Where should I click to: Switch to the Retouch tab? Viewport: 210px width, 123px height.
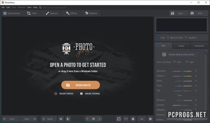click(51, 13)
